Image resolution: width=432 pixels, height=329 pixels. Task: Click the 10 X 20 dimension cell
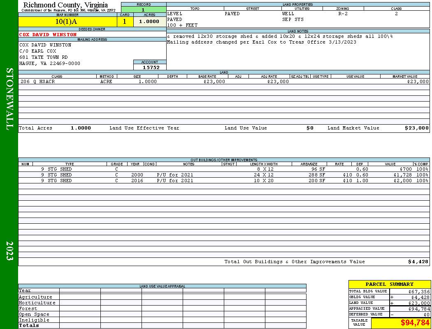tap(264, 181)
